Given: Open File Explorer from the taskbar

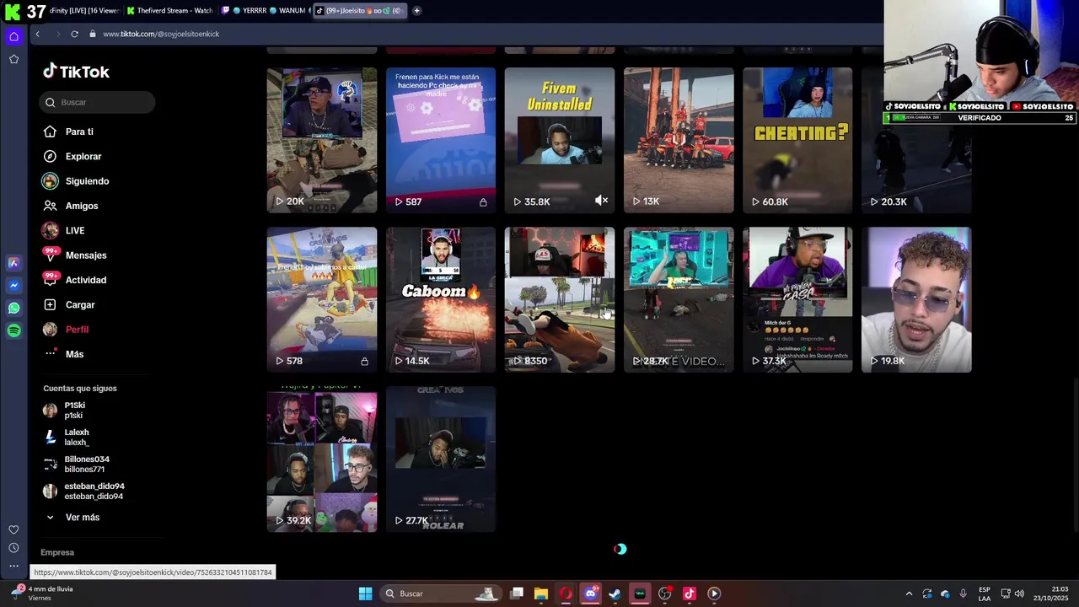Looking at the screenshot, I should point(541,594).
